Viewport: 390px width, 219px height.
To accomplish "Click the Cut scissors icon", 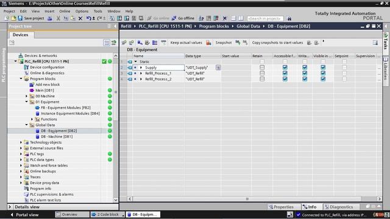I will [58, 18].
